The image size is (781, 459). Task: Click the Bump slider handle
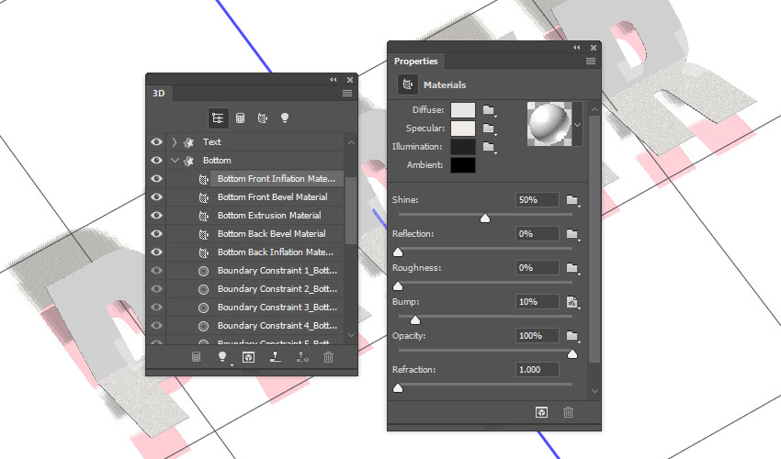pos(415,320)
